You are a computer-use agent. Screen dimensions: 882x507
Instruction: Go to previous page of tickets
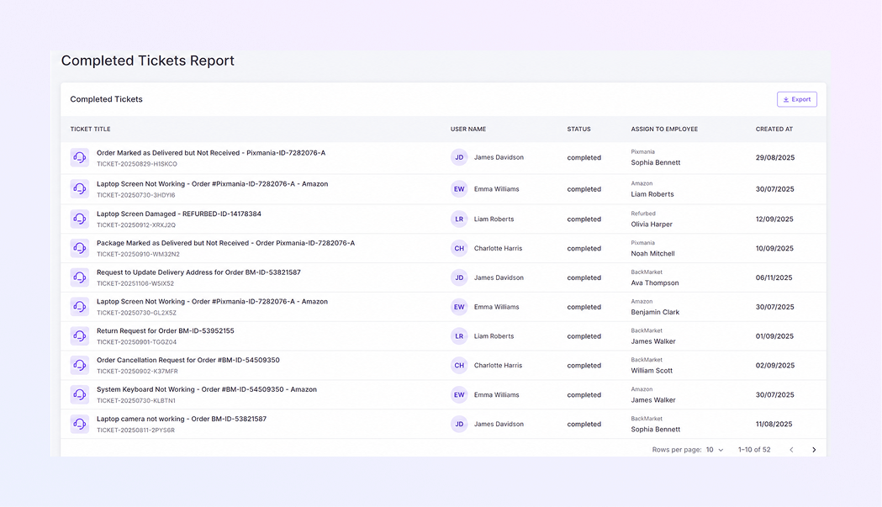pyautogui.click(x=791, y=450)
